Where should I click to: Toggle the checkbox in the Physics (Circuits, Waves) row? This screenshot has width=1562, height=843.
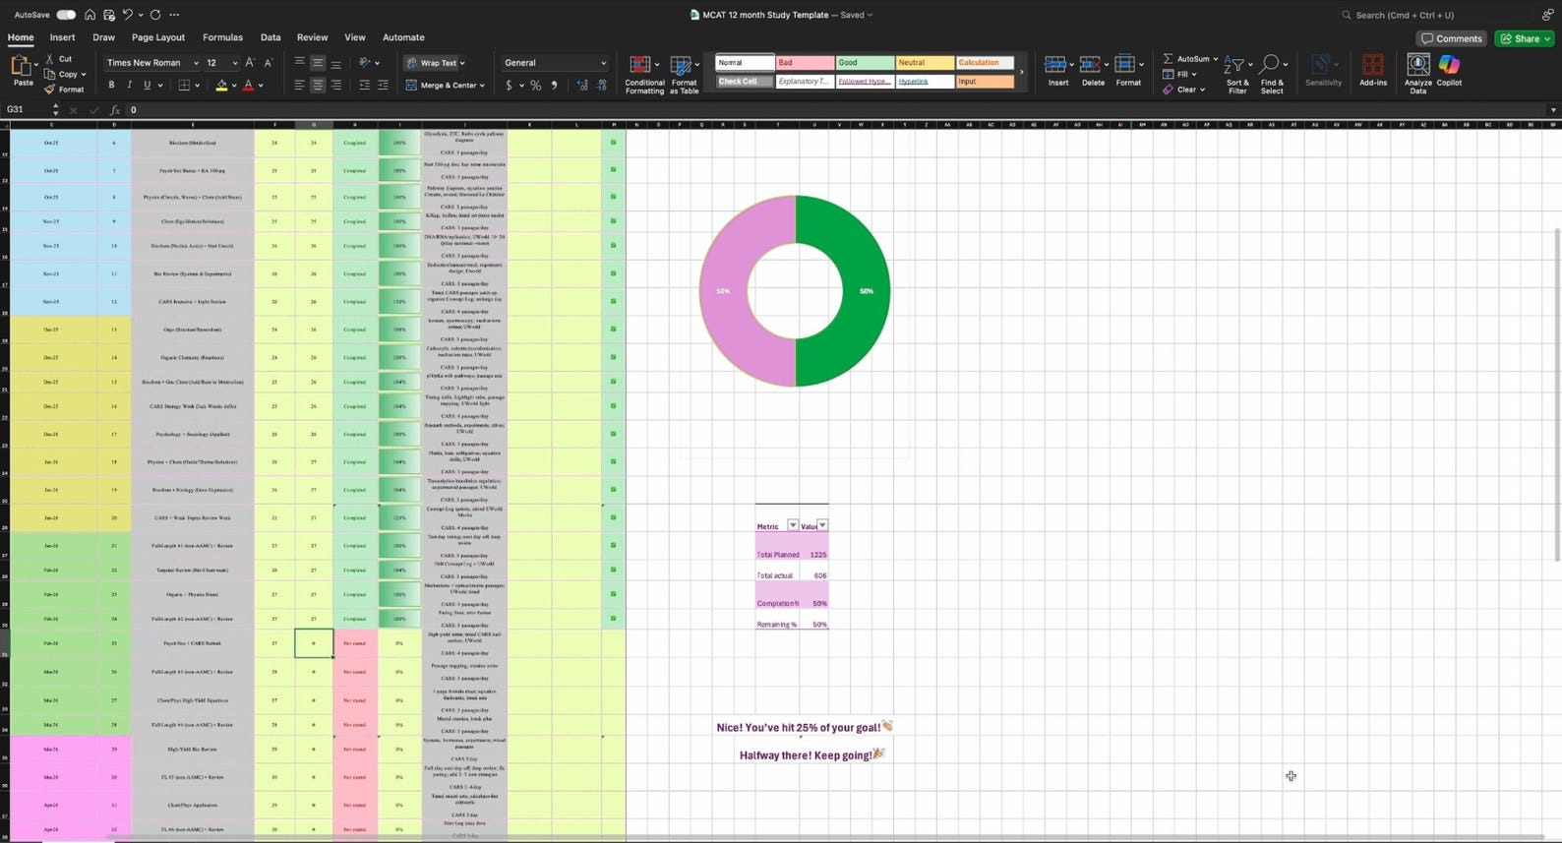tap(613, 197)
